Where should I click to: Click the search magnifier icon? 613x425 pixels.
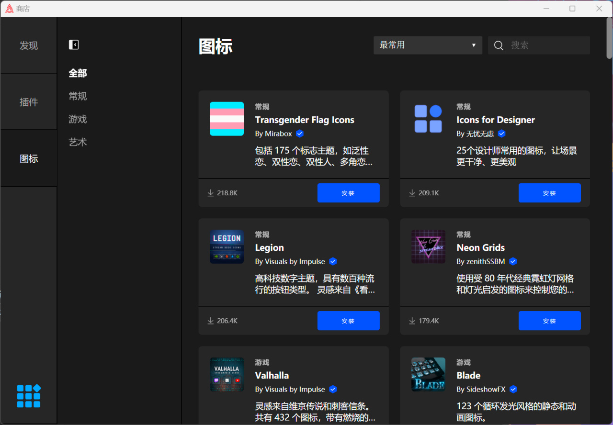click(x=499, y=45)
